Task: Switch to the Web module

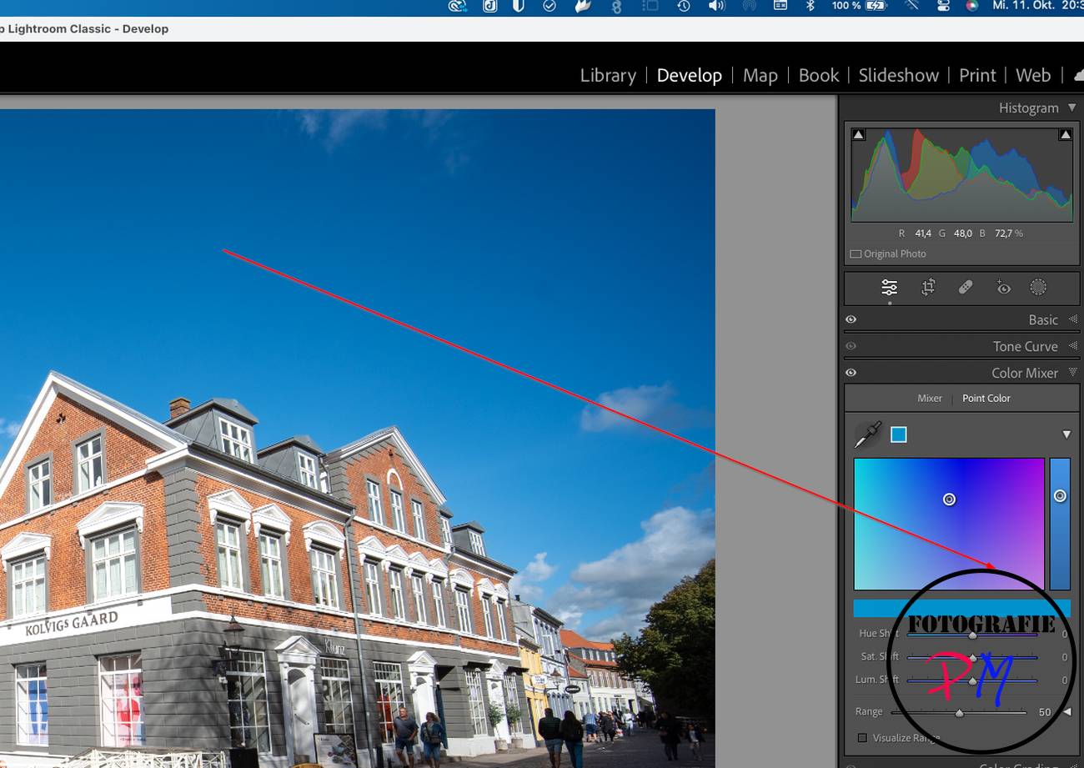Action: point(1033,75)
